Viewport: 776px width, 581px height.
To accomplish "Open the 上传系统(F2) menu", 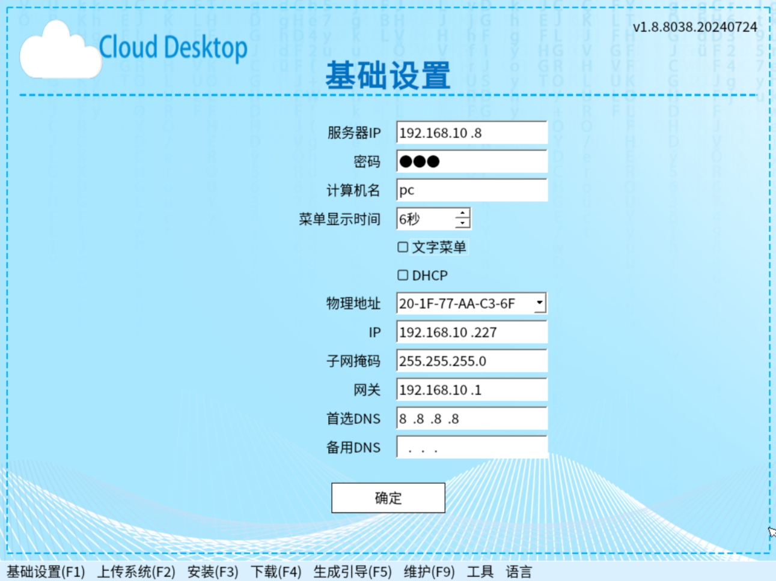I will tap(136, 572).
